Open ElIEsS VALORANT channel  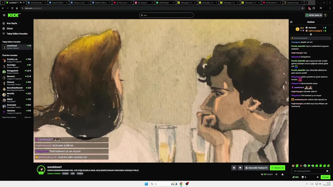(17, 100)
